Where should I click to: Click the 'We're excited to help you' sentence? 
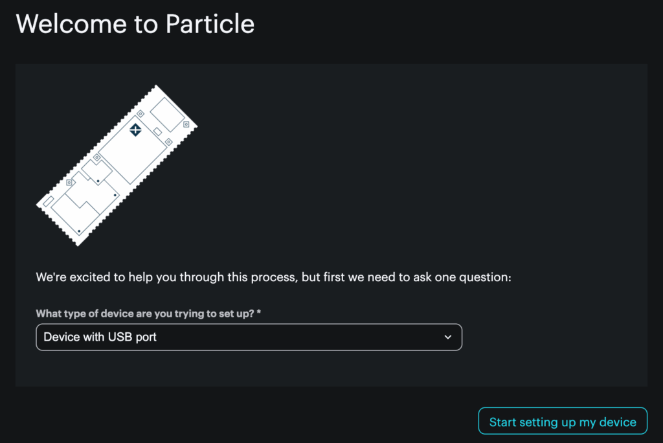point(273,278)
